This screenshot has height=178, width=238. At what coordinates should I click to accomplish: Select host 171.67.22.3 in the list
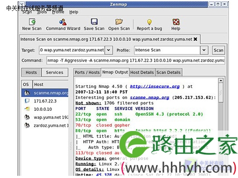coord(45,101)
